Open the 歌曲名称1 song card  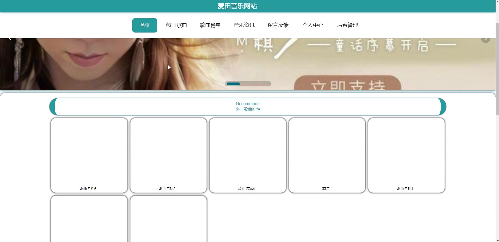406,155
